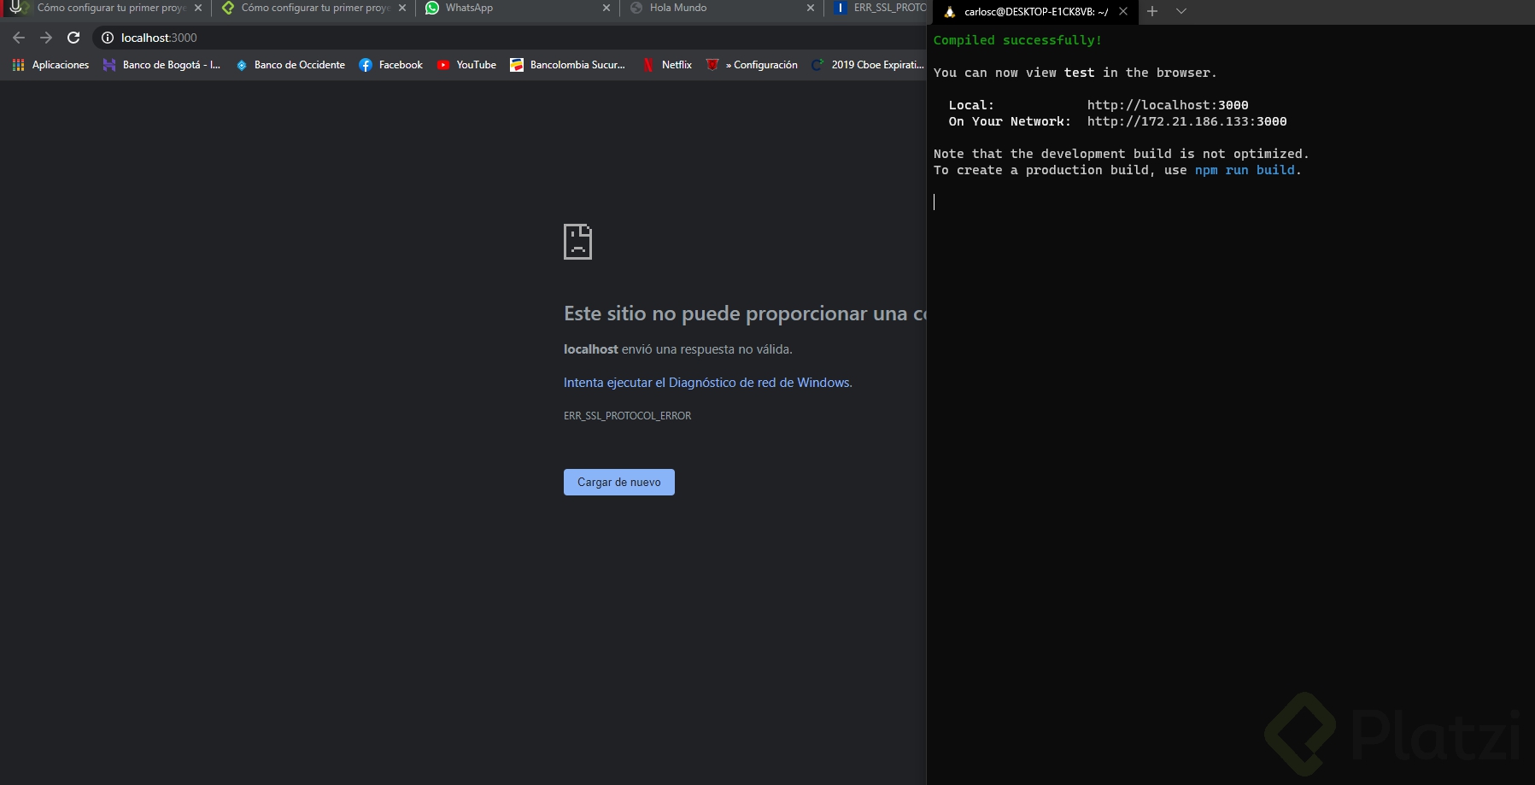Close the WhatsApp tab
The height and width of the screenshot is (785, 1535).
[x=606, y=8]
